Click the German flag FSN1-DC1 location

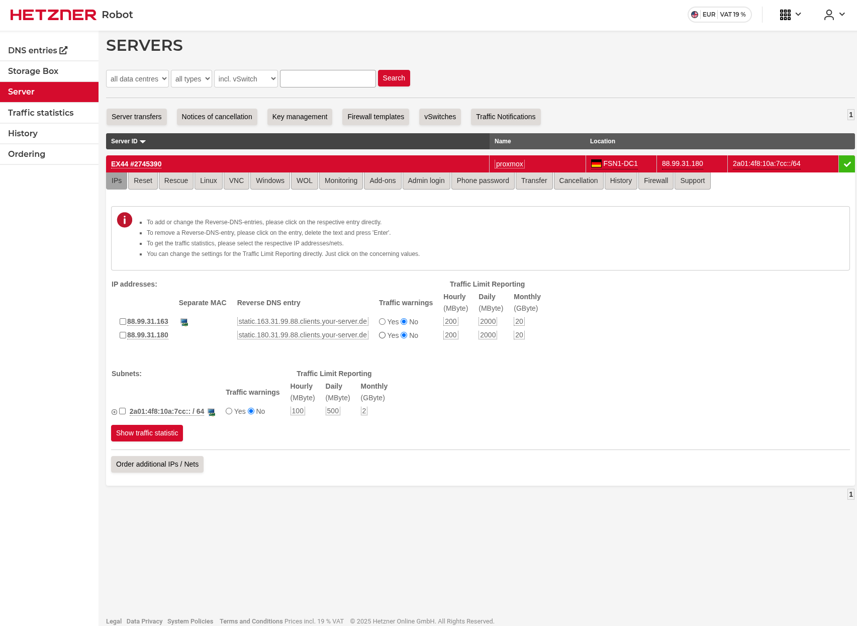614,164
